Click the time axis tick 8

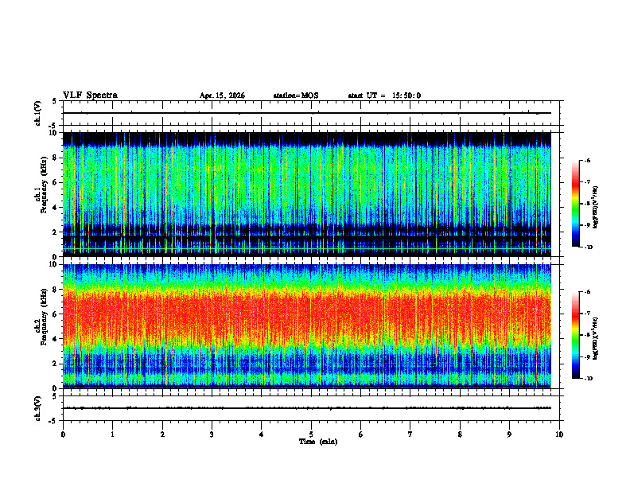pyautogui.click(x=460, y=434)
